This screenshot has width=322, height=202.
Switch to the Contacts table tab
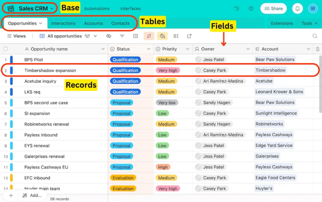[x=120, y=23]
